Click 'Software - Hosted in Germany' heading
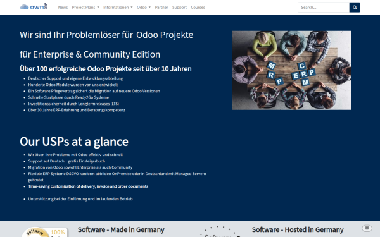The image size is (380, 237). pyautogui.click(x=298, y=229)
